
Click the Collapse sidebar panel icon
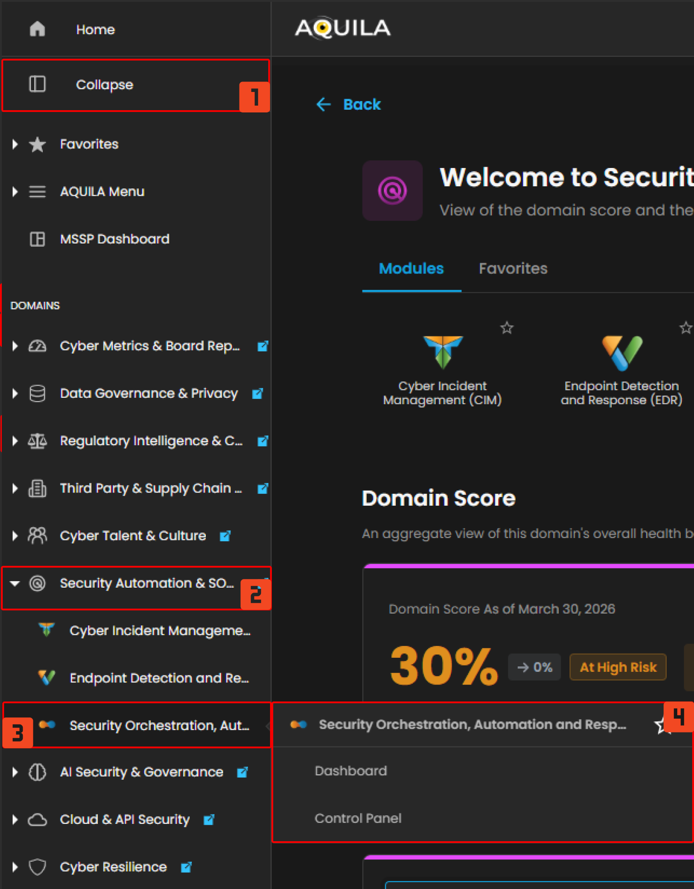point(37,84)
